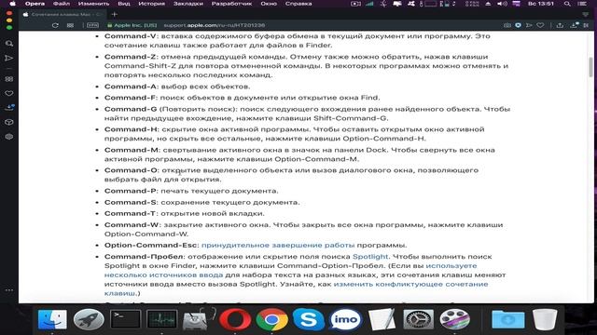Open the Файл menu
The height and width of the screenshot is (335, 597).
point(62,4)
